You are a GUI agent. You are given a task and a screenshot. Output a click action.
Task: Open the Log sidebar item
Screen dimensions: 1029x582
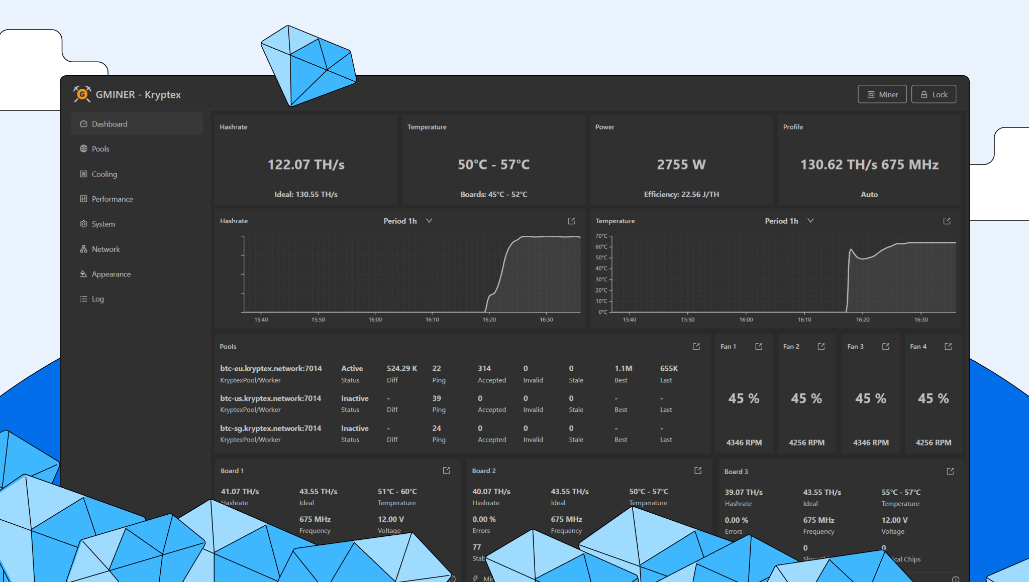(x=97, y=299)
